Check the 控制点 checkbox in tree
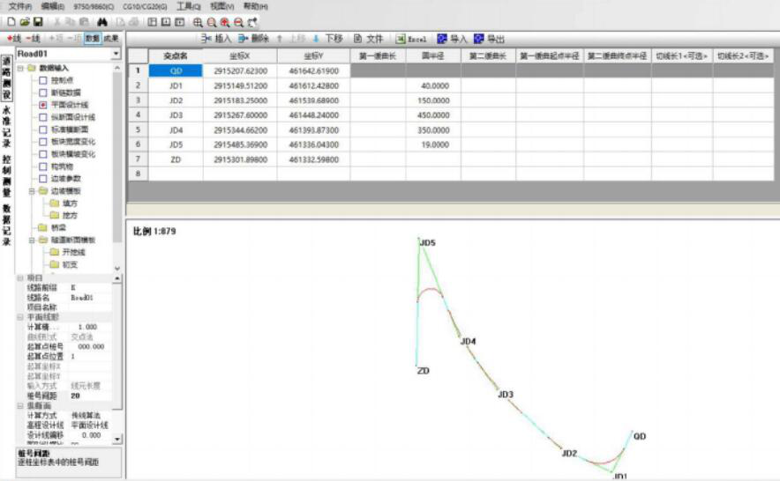Viewport: 780px width, 481px height. [42, 79]
